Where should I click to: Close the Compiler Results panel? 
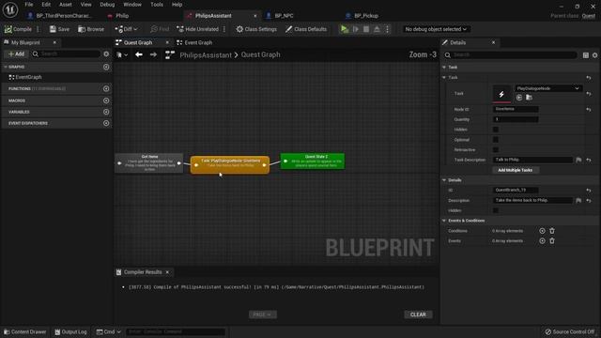click(167, 272)
